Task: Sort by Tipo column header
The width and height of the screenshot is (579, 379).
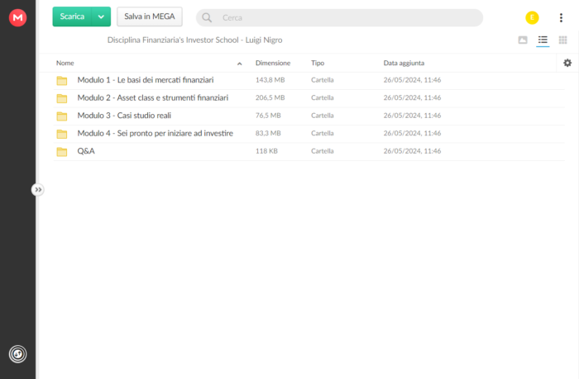Action: (318, 63)
